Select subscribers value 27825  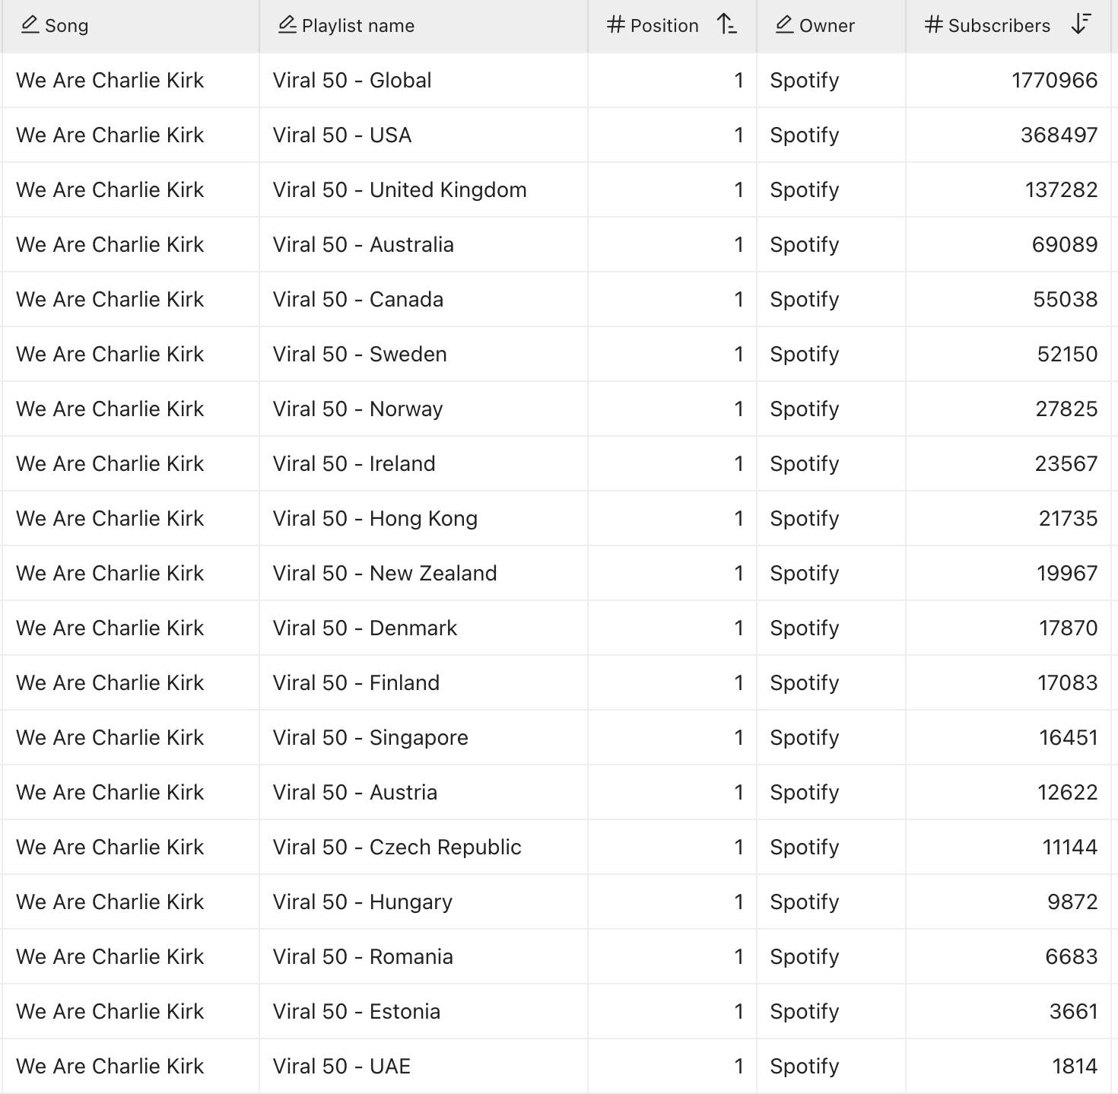pos(1066,409)
